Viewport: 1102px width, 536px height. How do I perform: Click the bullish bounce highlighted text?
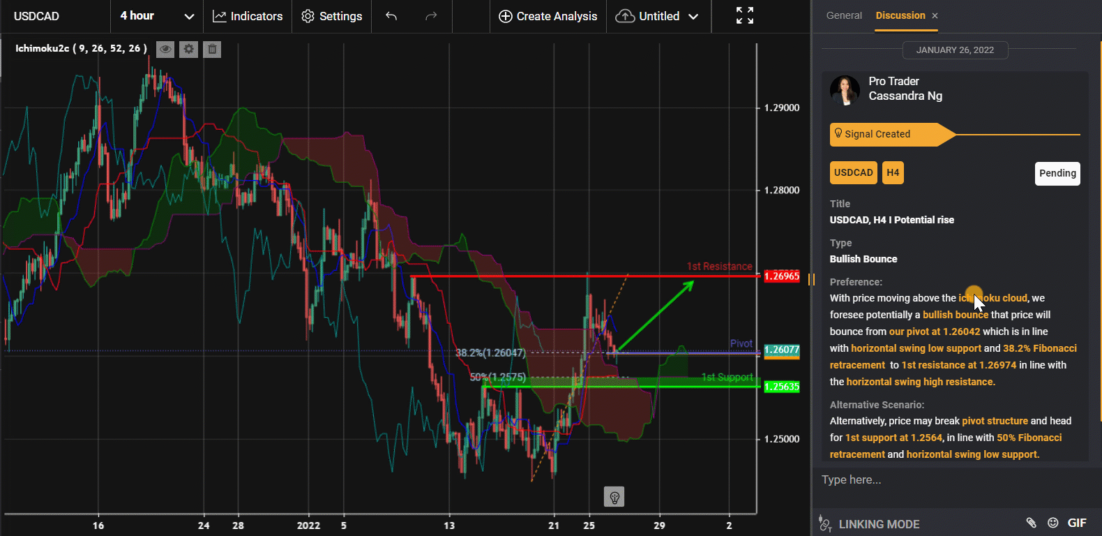(x=955, y=315)
